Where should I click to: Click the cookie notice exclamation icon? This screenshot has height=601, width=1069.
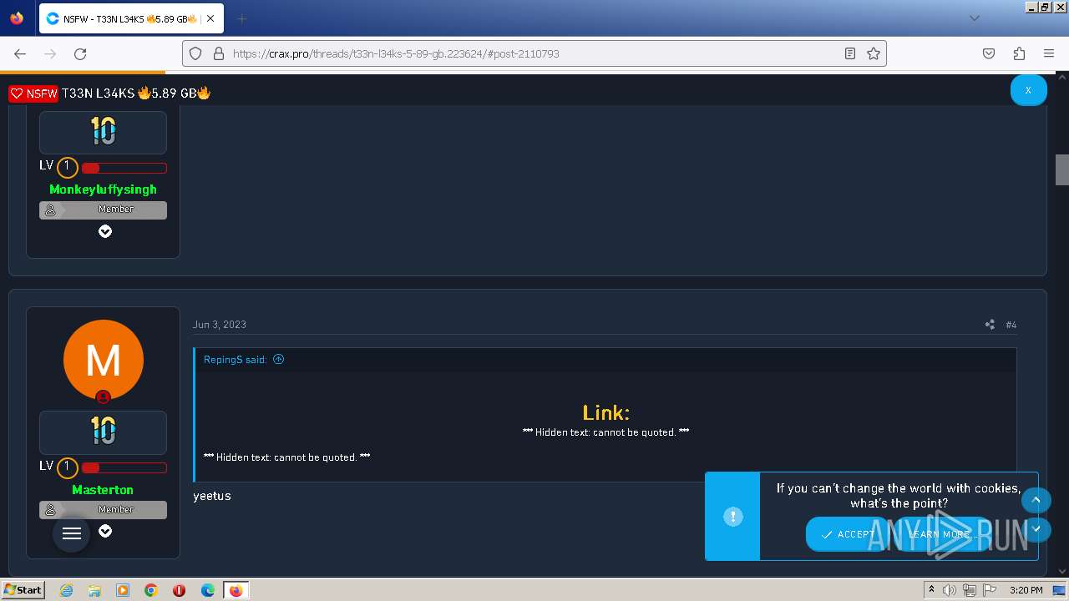(x=733, y=517)
